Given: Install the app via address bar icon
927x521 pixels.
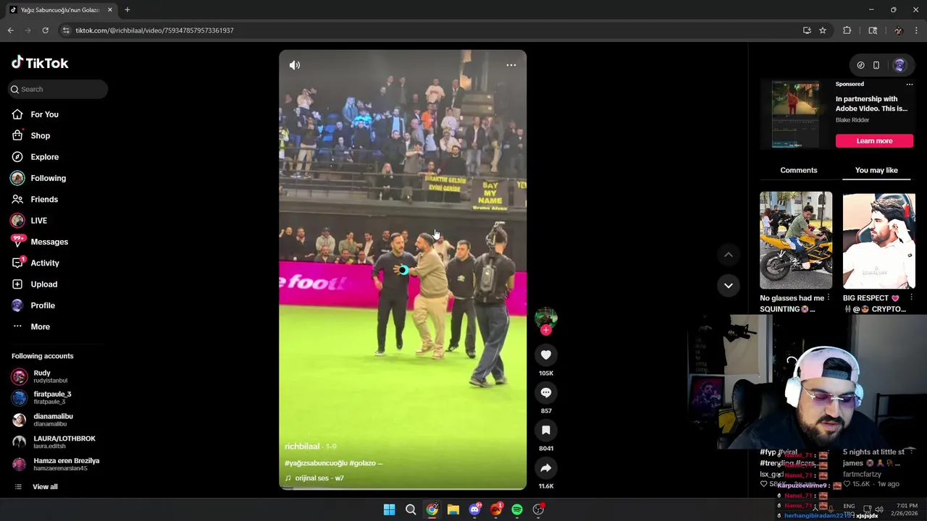Looking at the screenshot, I should point(807,30).
